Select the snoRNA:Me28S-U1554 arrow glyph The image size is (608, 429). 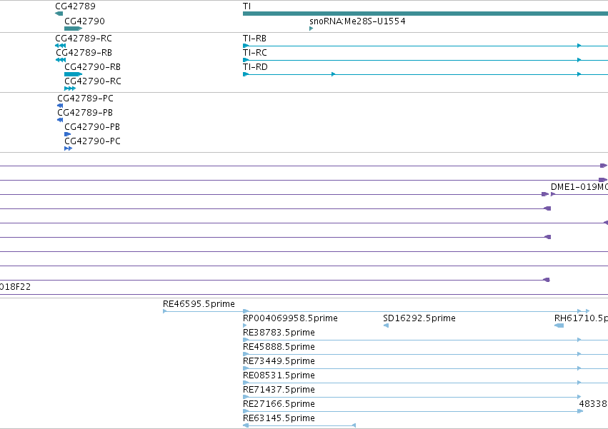pyautogui.click(x=312, y=29)
